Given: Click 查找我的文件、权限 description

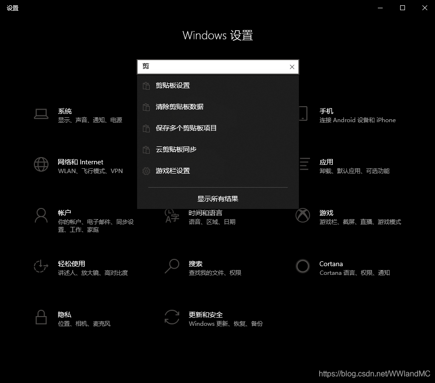Looking at the screenshot, I should tap(215, 273).
